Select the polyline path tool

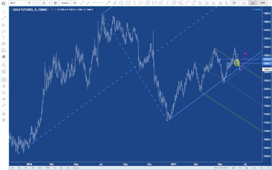(187, 3)
